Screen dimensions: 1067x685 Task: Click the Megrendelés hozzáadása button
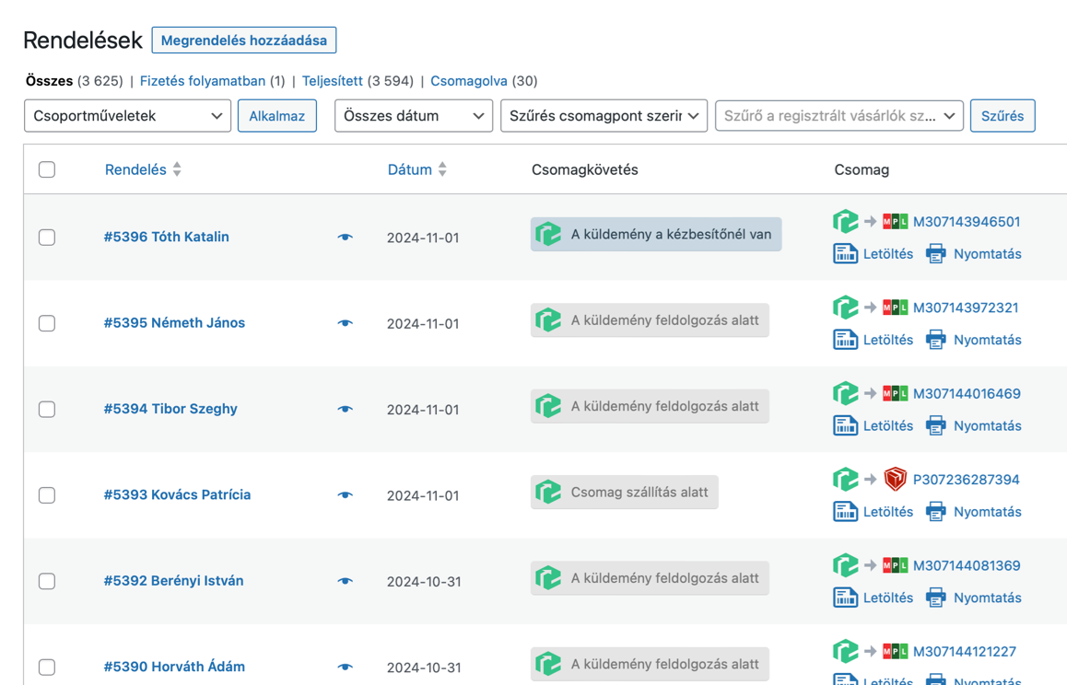tap(243, 40)
